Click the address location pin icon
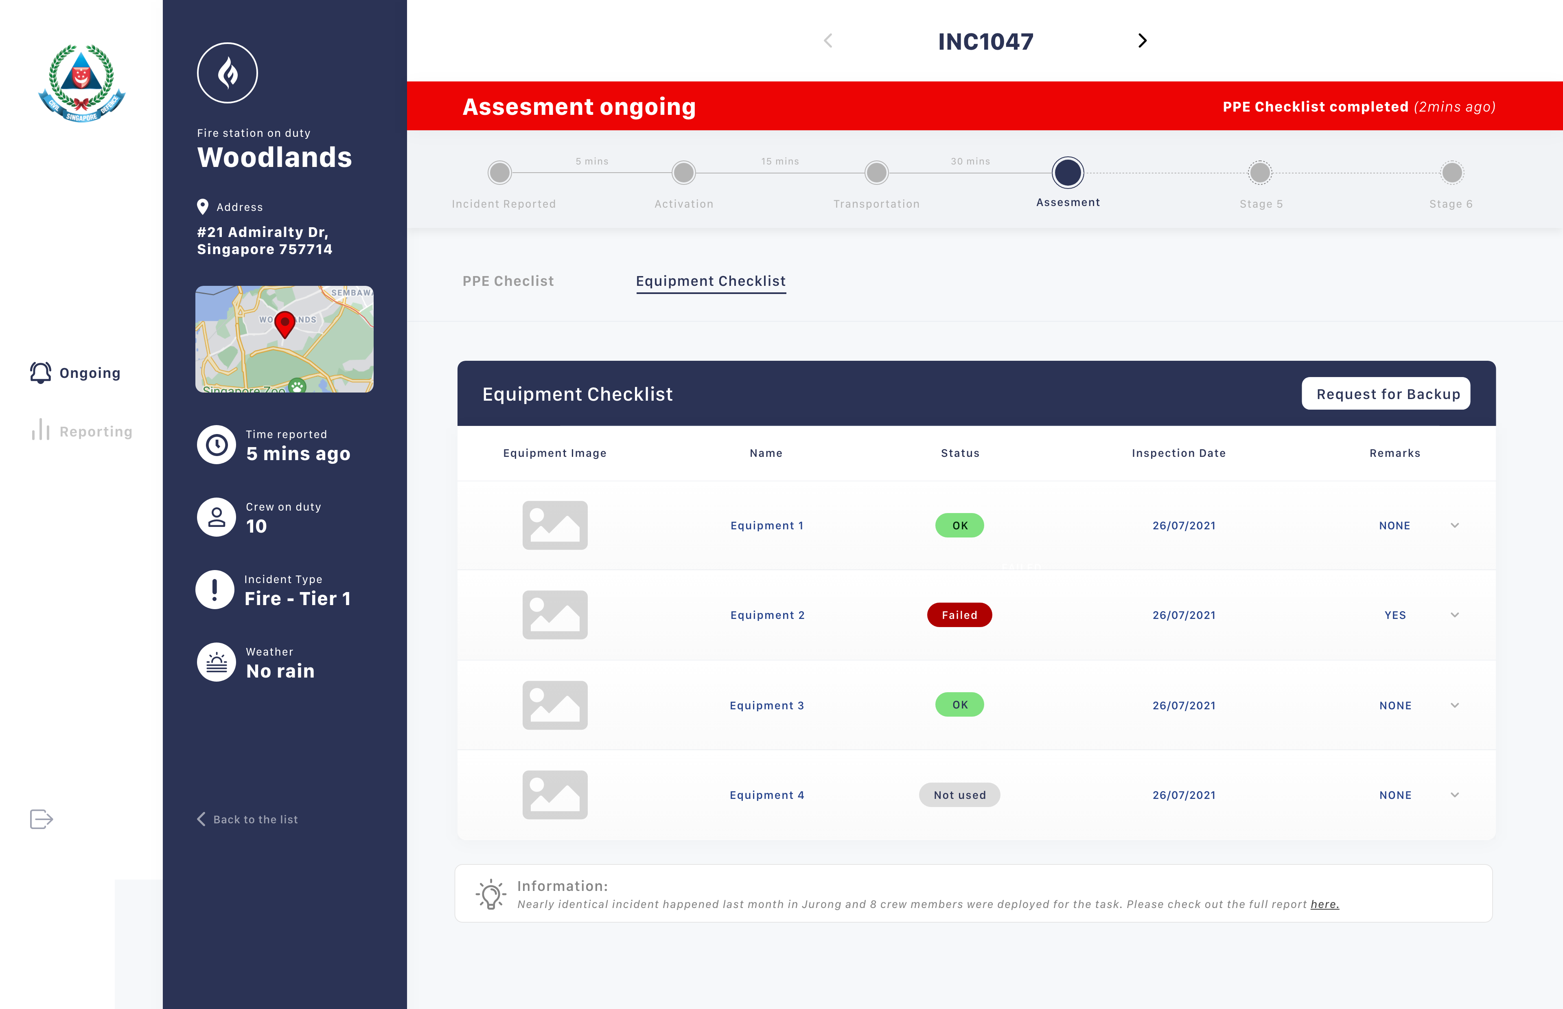Image resolution: width=1563 pixels, height=1009 pixels. [x=203, y=207]
